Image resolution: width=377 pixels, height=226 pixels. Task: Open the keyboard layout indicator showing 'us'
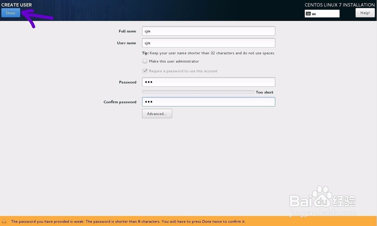(322, 14)
